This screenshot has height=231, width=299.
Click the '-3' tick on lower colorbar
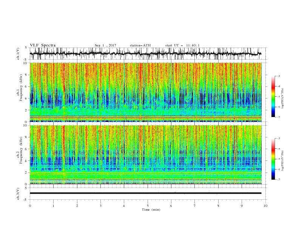tap(279, 139)
